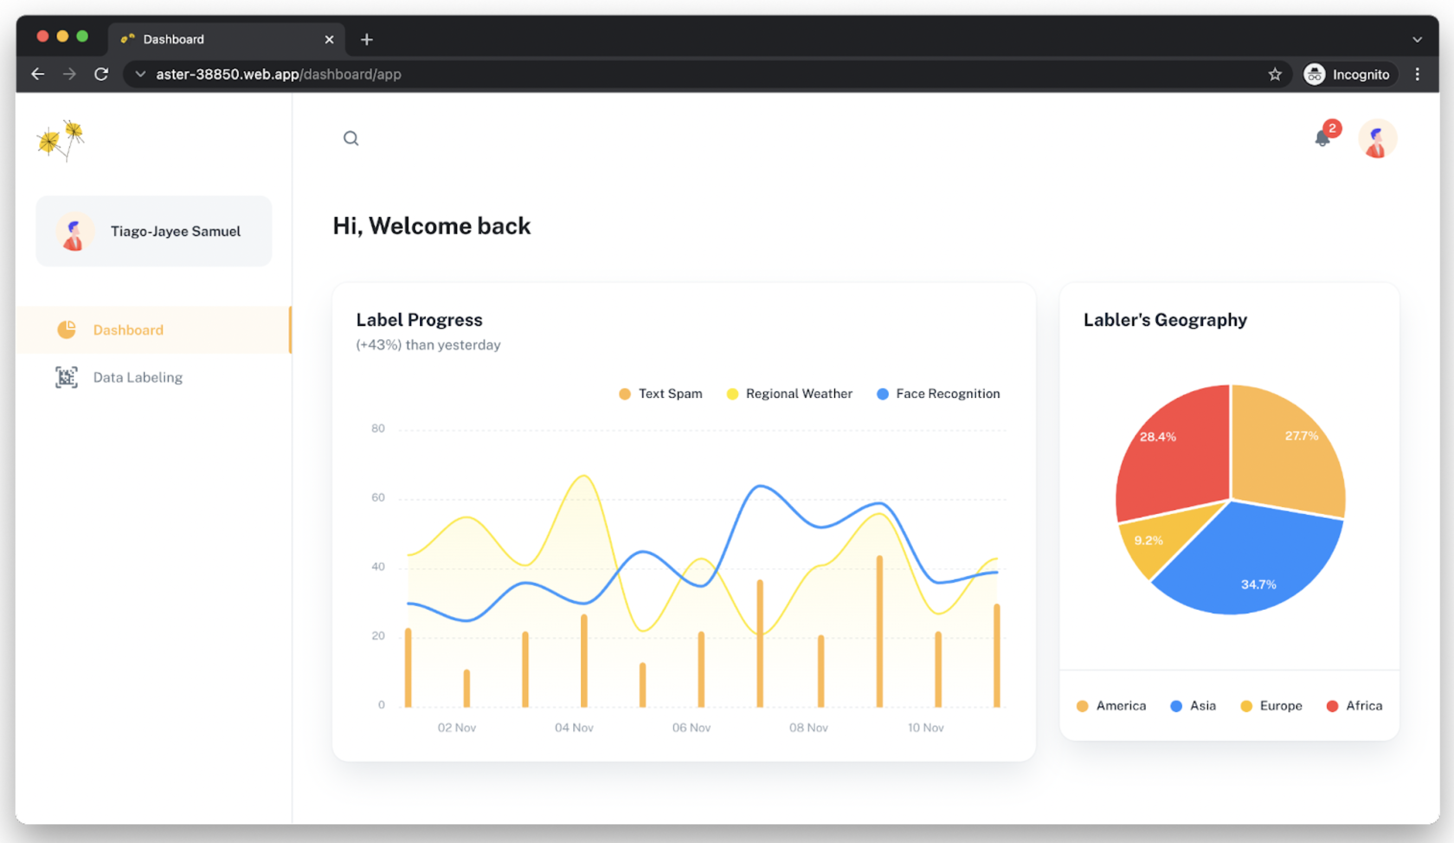
Task: Switch to the Dashboard browser tab
Action: pos(173,38)
